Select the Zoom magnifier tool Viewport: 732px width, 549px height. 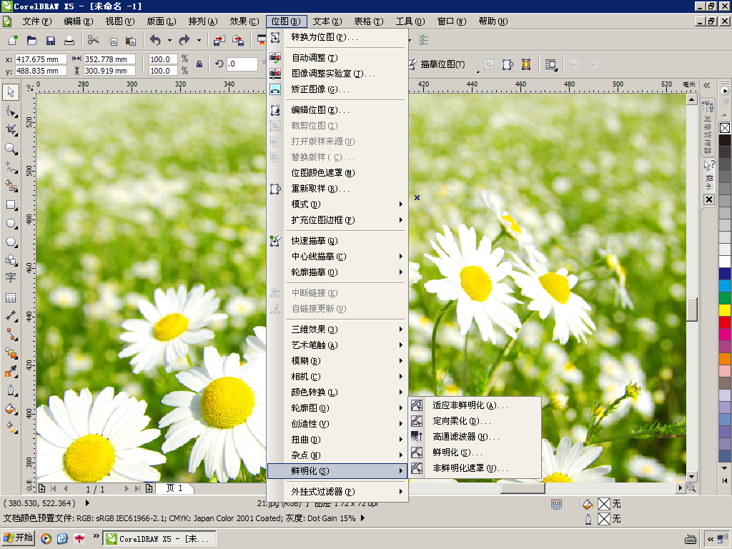(11, 149)
